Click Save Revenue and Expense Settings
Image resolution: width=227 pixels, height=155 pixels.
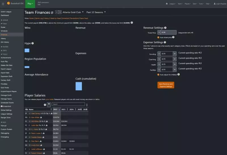pyautogui.click(x=166, y=85)
